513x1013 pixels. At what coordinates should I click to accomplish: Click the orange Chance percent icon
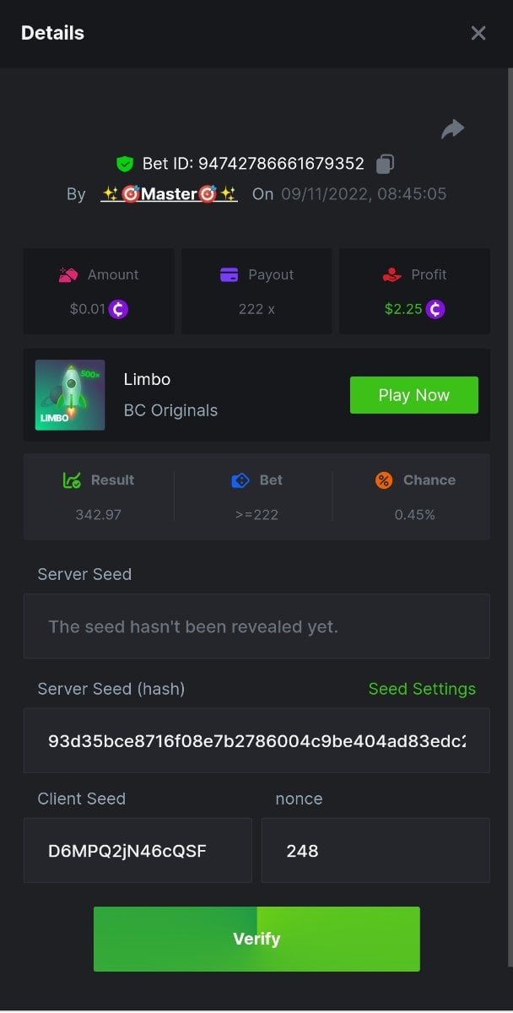point(384,480)
